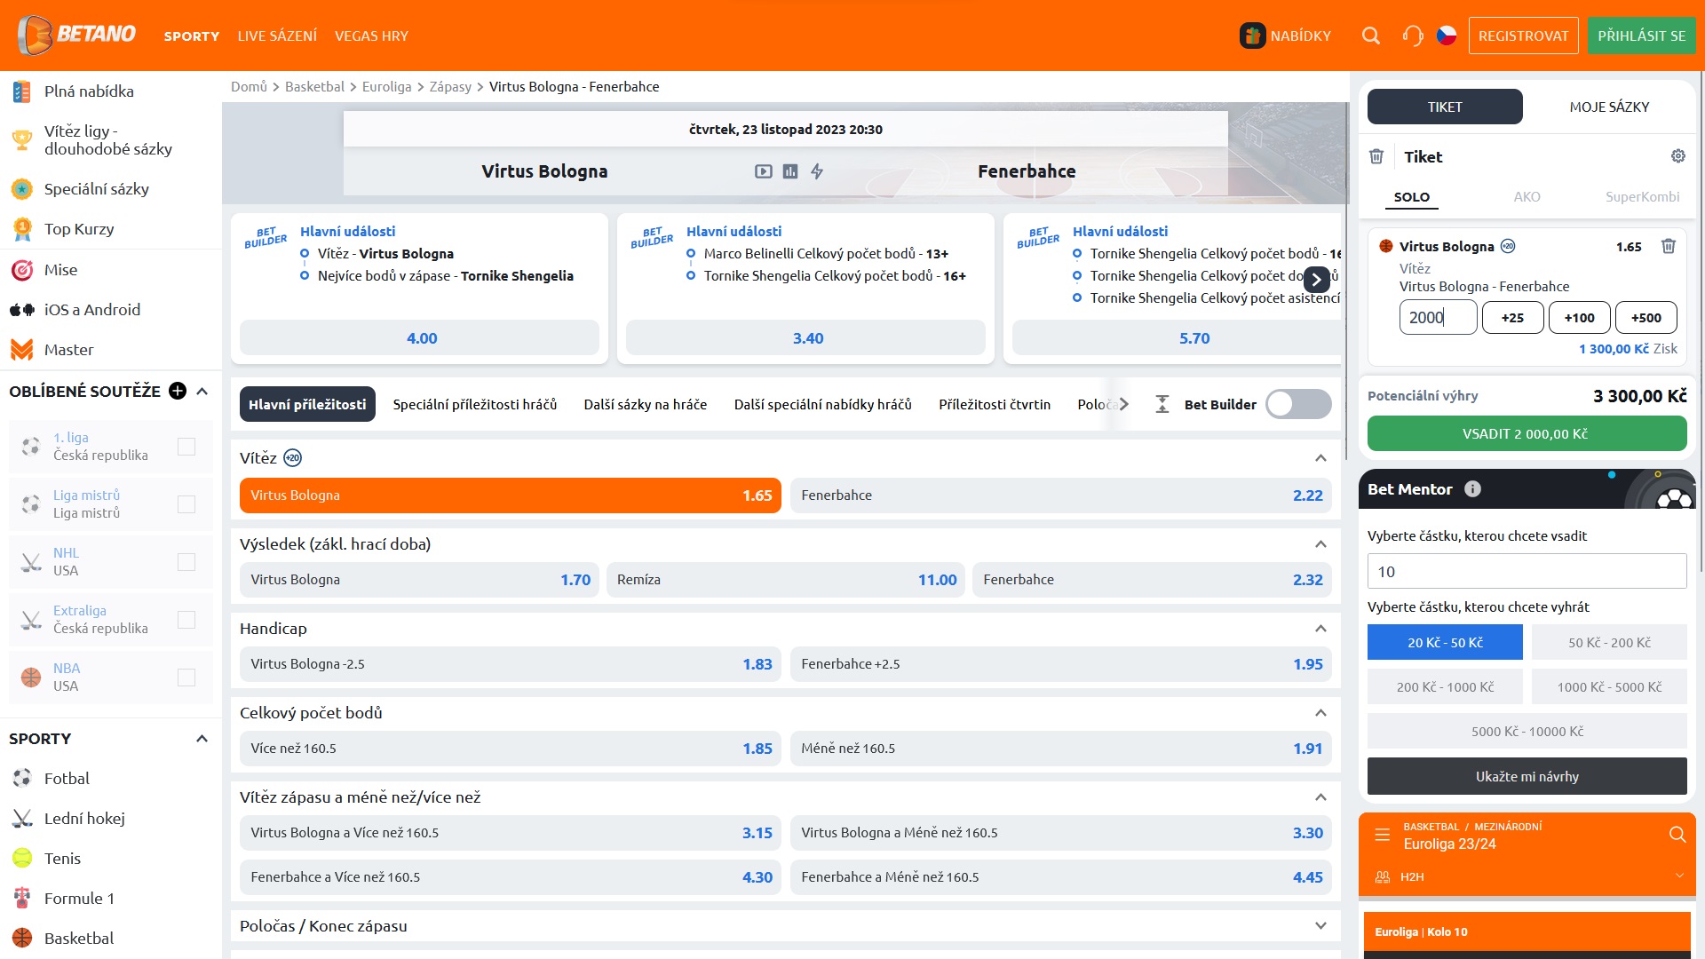Collapse Vítěz zápasu a méně než/více než
The width and height of the screenshot is (1705, 959).
coord(1320,797)
